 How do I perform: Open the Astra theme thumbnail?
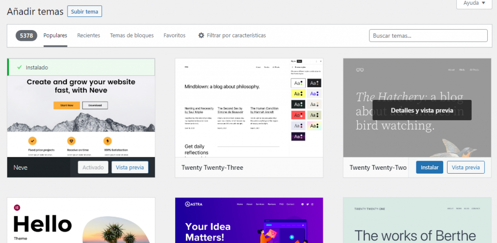tap(249, 220)
